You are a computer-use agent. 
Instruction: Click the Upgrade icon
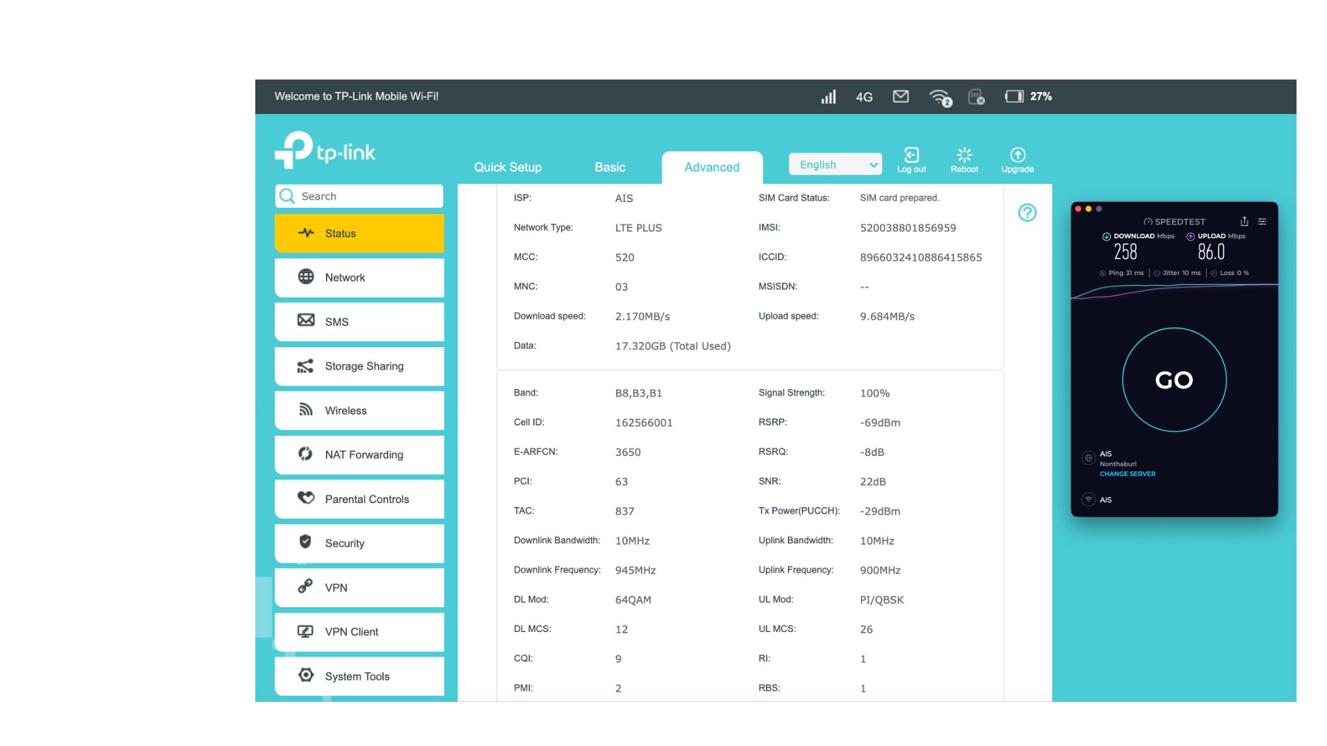(x=1017, y=155)
